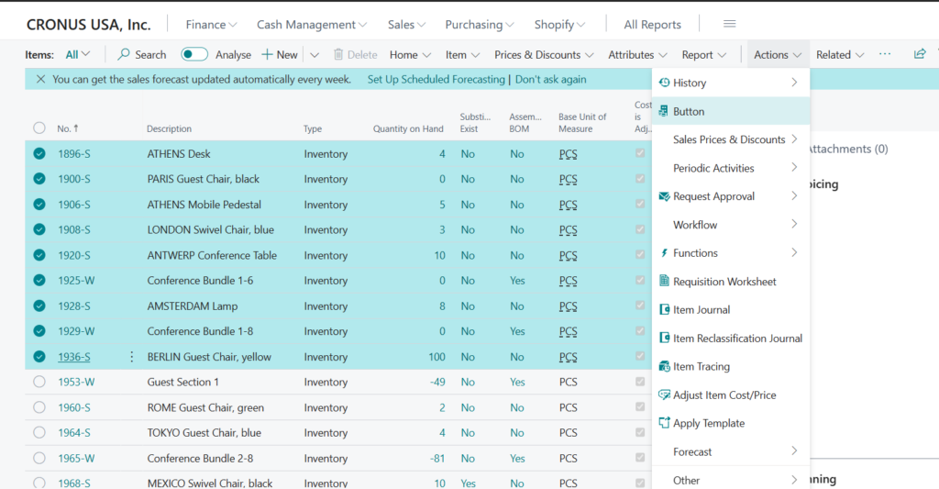Click the icon next to Button entry
The height and width of the screenshot is (489, 939).
tap(664, 111)
